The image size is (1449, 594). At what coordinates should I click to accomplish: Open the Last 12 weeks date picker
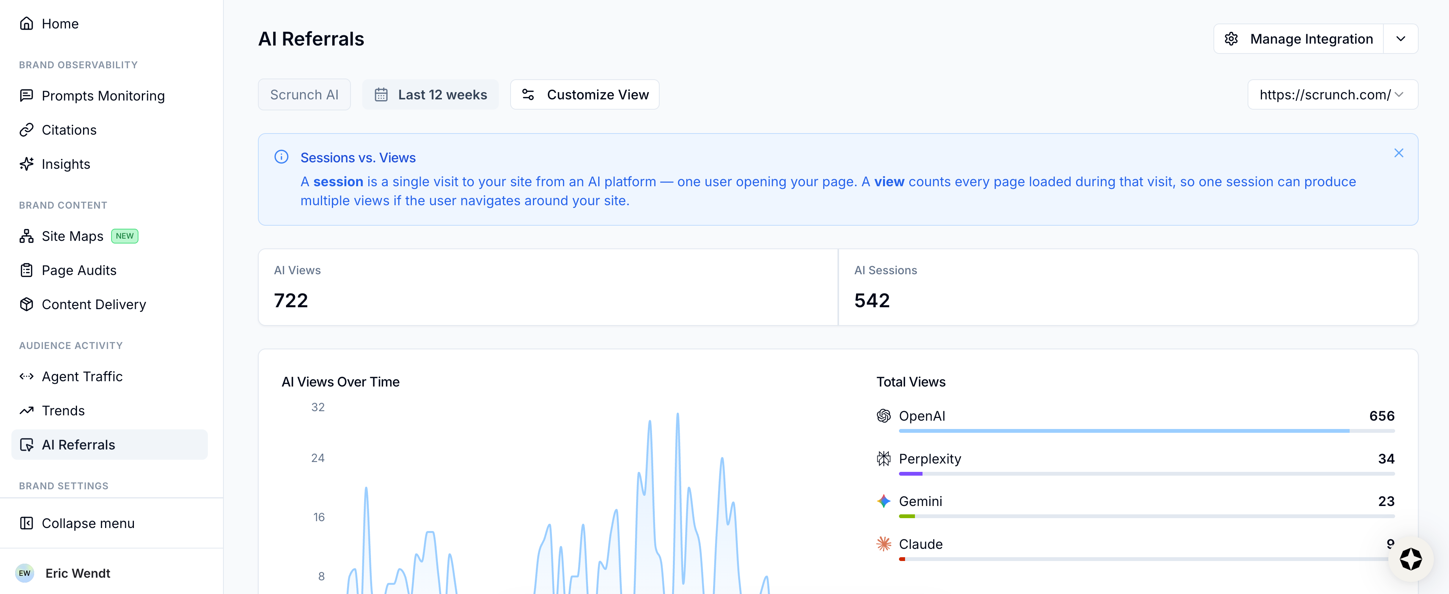click(x=430, y=94)
